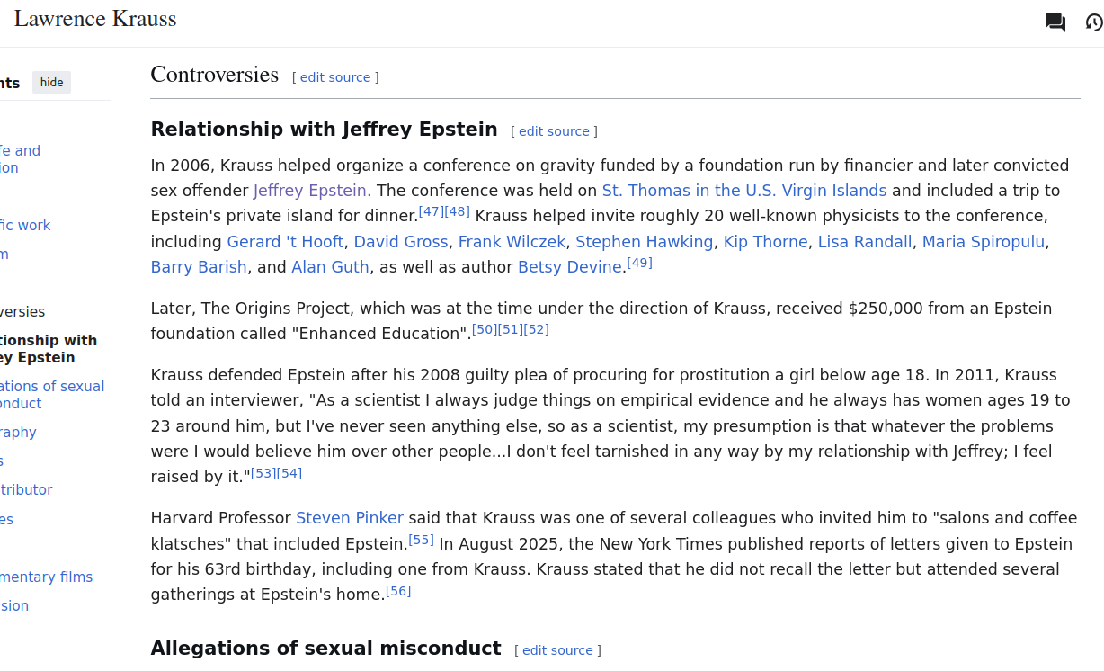Open the page history clock icon

[1093, 22]
